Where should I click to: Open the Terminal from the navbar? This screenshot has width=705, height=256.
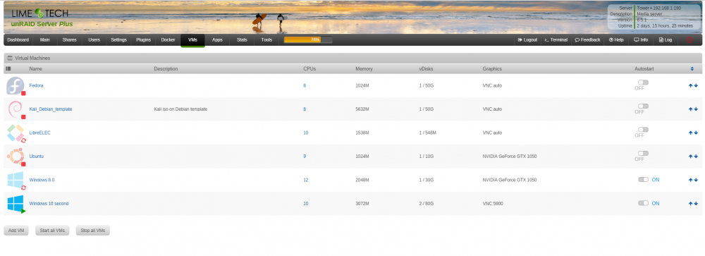[556, 39]
